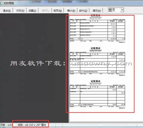Viewport: 143px width, 128px height.
Task: Zoom out using 缩小(R)
Action: 71,11
